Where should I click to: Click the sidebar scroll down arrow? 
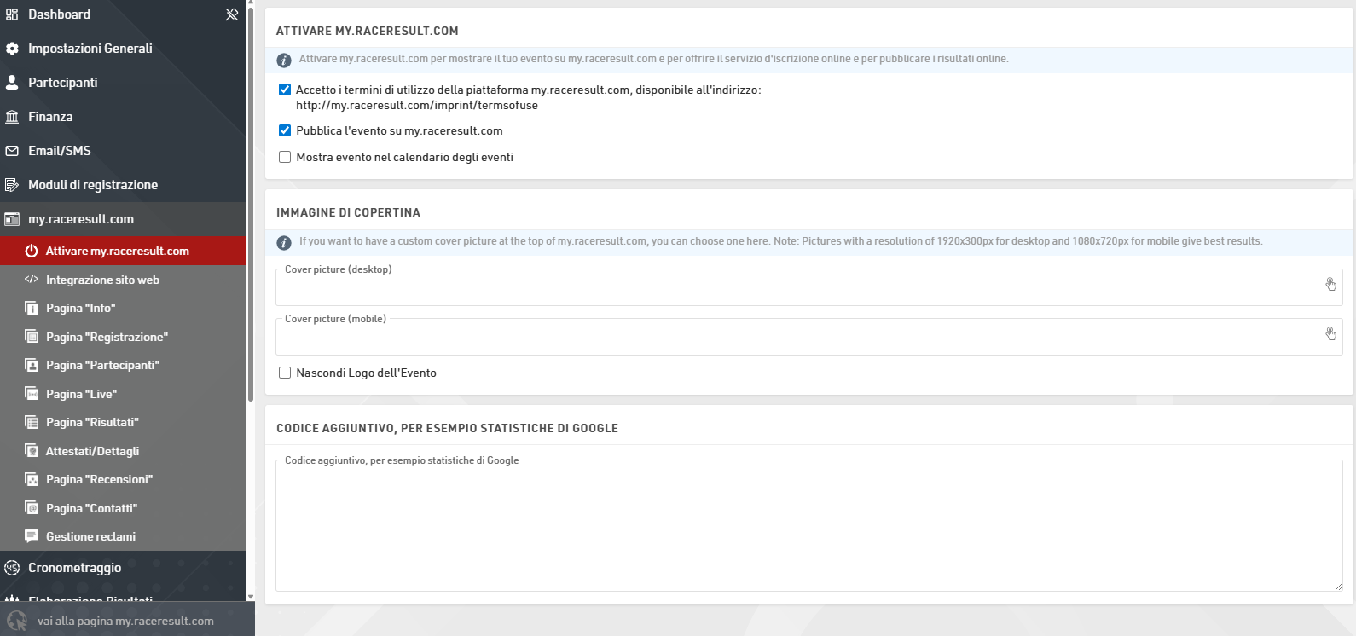[x=251, y=597]
